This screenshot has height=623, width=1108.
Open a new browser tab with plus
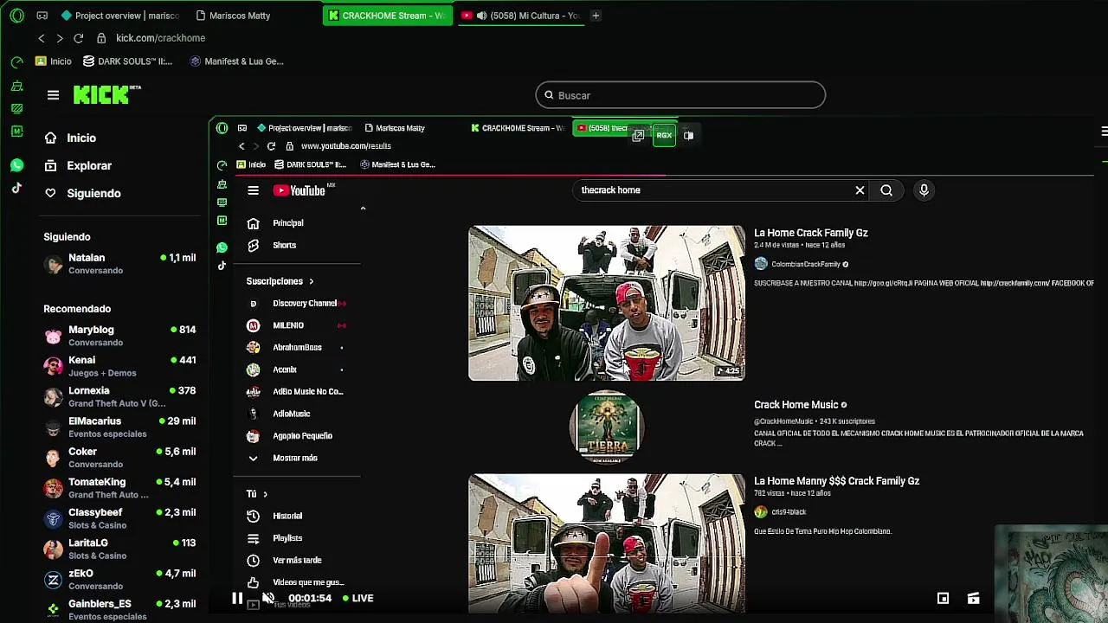596,16
